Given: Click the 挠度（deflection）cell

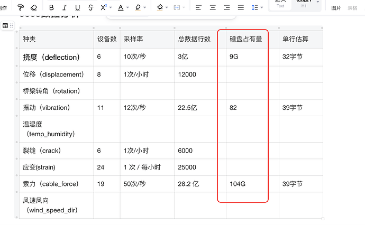Looking at the screenshot, I should point(57,57).
